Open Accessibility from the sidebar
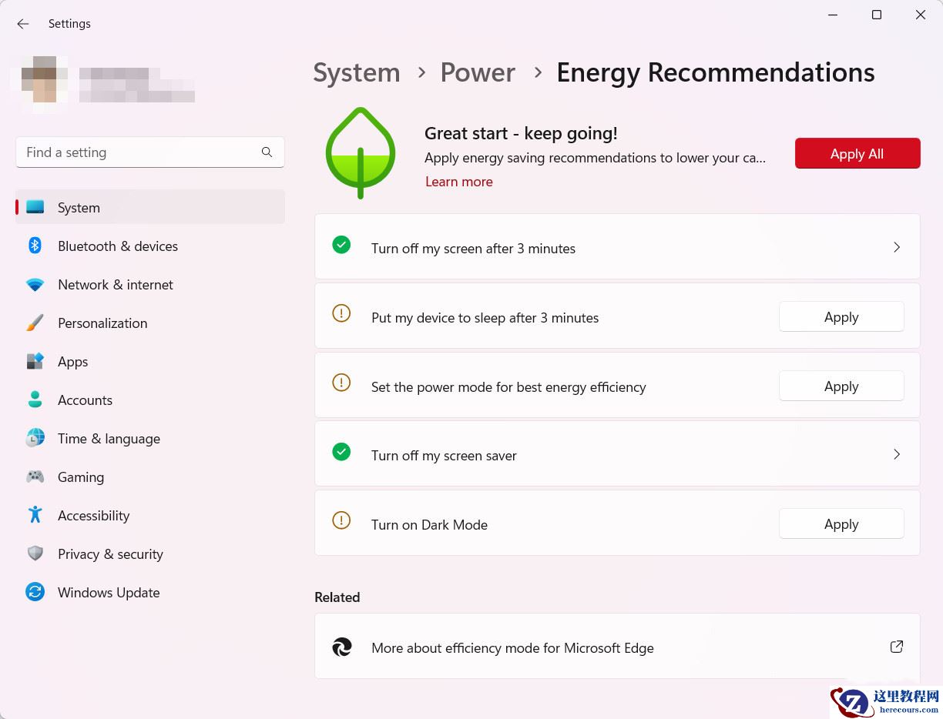Viewport: 943px width, 719px height. (93, 516)
